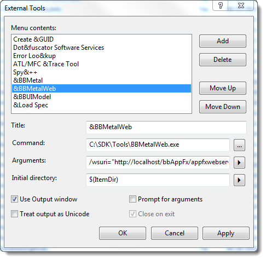Open the Arguments variable arrow menu
The width and height of the screenshot is (266, 260).
pos(239,163)
